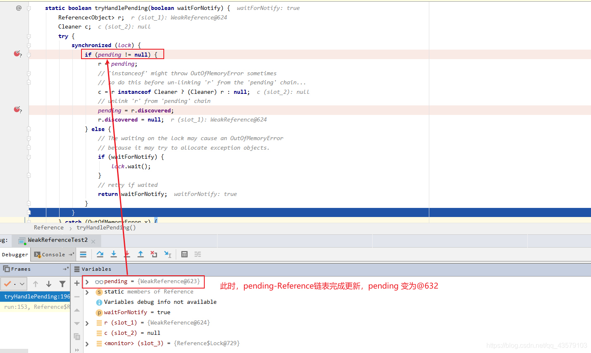Select the waitForNotify = true variable
The image size is (591, 353).
pyautogui.click(x=137, y=312)
